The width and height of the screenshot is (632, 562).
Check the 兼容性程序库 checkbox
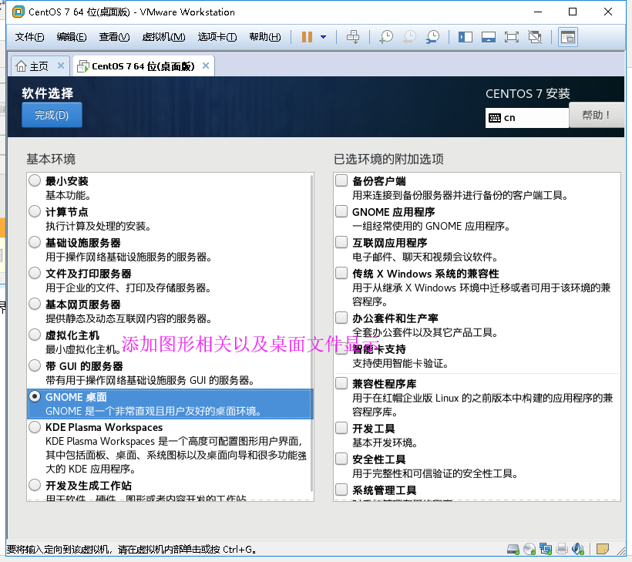point(341,383)
